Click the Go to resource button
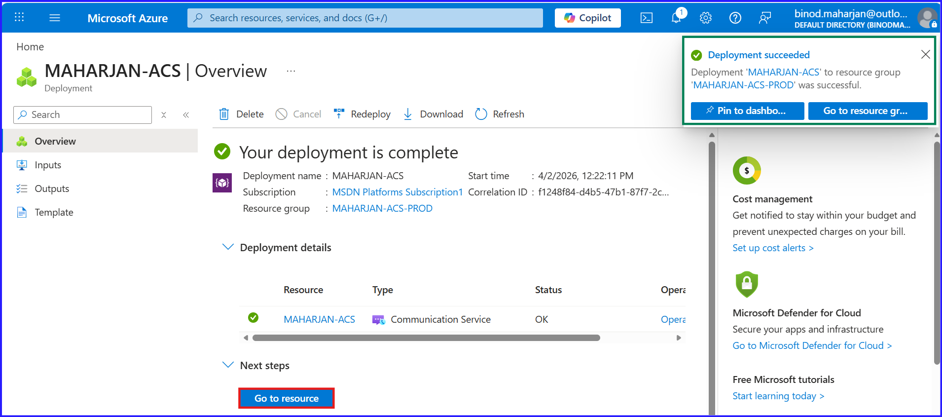The height and width of the screenshot is (417, 942). pyautogui.click(x=287, y=398)
